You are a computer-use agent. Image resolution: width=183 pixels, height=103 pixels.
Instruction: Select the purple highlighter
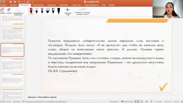pos(48,11)
